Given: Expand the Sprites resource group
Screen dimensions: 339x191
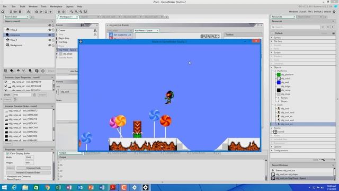Looking at the screenshot, I should 272,38.
